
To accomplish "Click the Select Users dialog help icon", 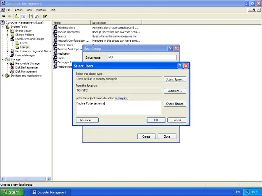I will point(180,66).
